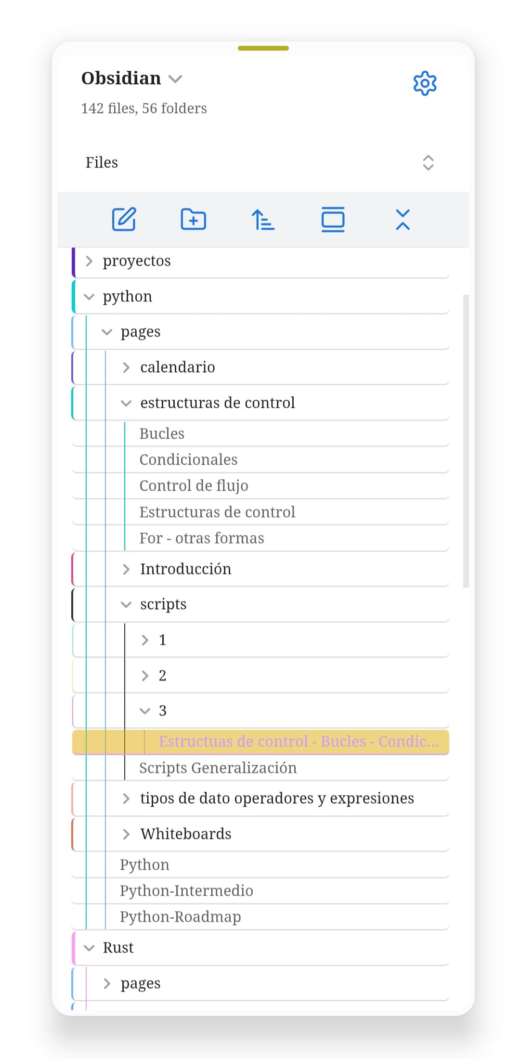
Task: Open the Scripts Generalización note
Action: [x=218, y=768]
